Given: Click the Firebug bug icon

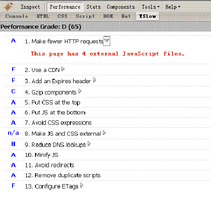Looking at the screenshot, I should point(9,6).
